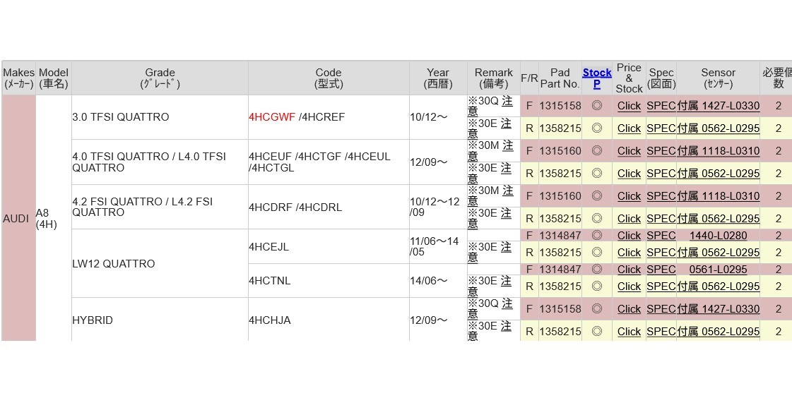Open 注意 note link beside 30Q in 3.0 TFSI row
792x398 pixels.
tap(506, 101)
